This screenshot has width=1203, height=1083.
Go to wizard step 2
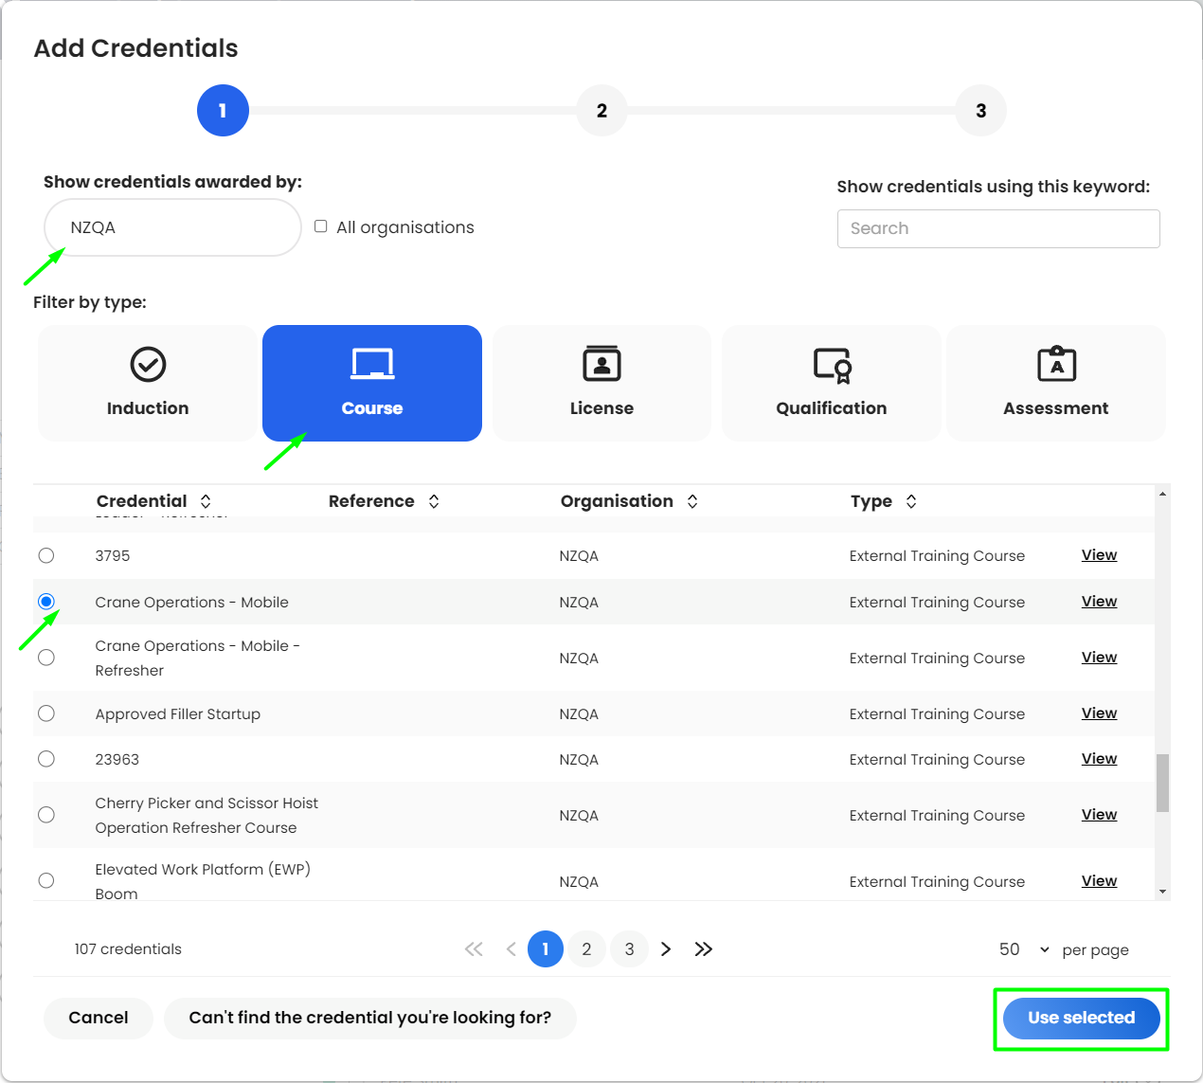point(601,111)
